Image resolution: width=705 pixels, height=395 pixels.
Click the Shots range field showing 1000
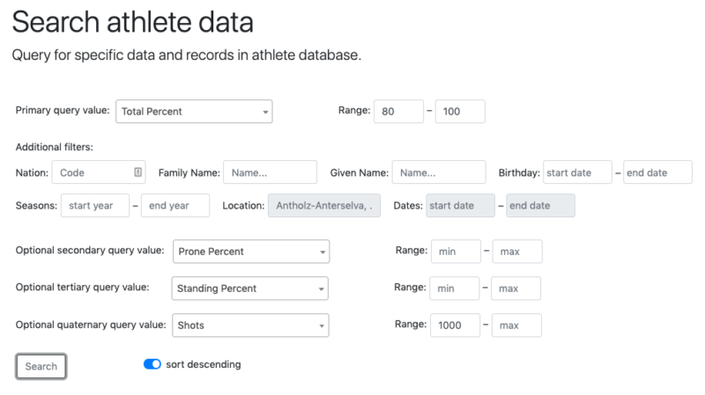click(456, 326)
